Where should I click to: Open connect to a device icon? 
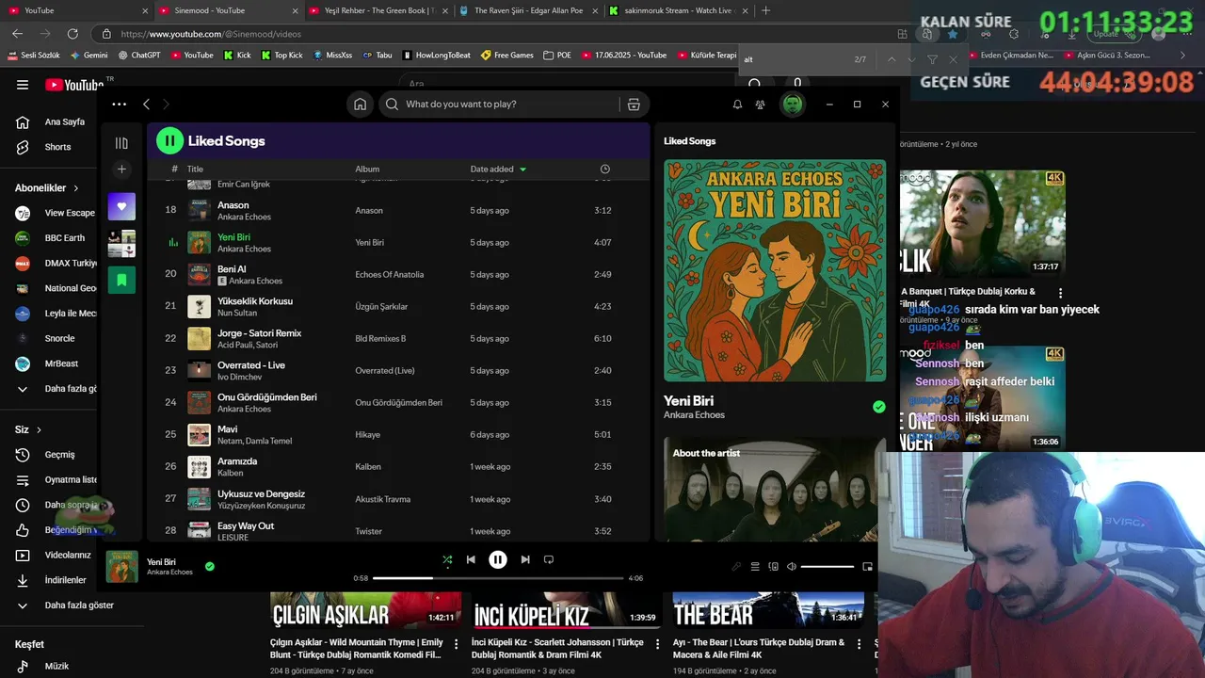[774, 567]
